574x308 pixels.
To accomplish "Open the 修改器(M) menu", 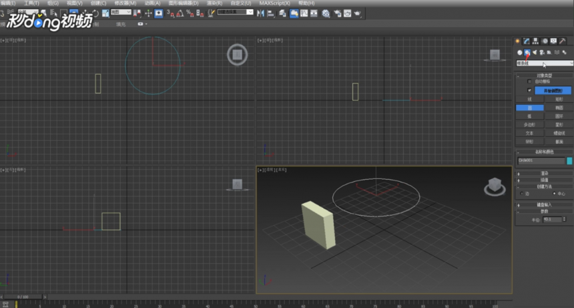I will tap(125, 3).
